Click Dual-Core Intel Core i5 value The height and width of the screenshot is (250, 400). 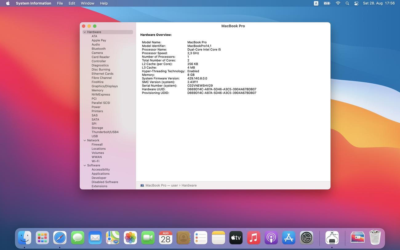click(204, 50)
